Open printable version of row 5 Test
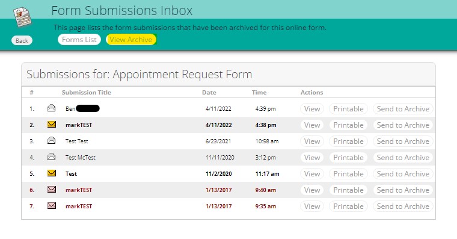This screenshot has height=239, width=457. point(348,174)
